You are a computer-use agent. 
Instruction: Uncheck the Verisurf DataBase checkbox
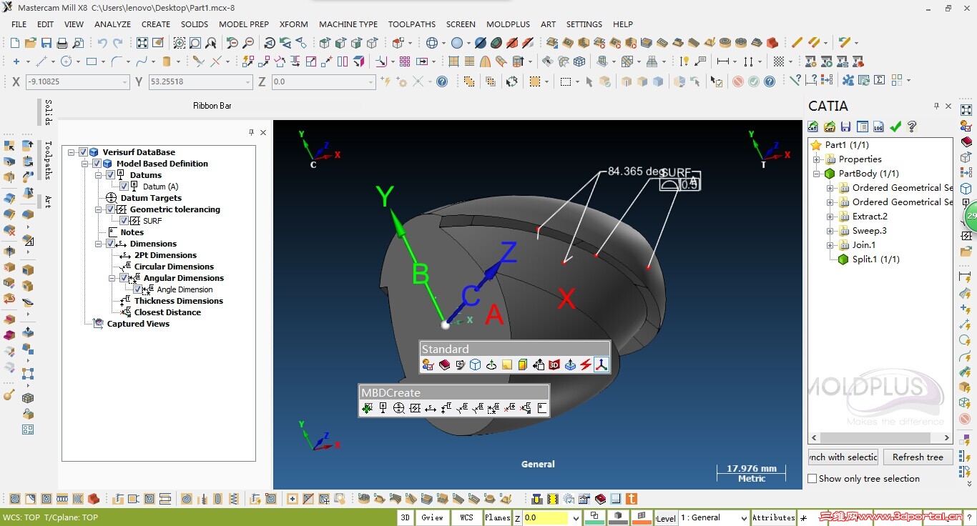click(83, 152)
